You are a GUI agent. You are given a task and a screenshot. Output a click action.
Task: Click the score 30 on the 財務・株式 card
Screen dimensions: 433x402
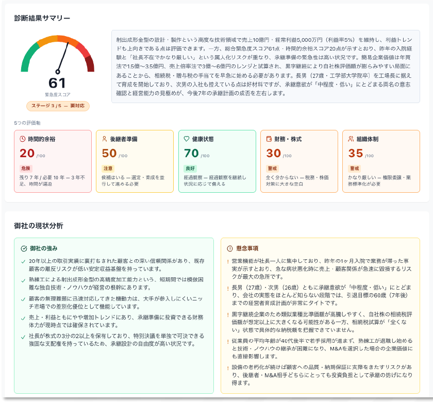pyautogui.click(x=273, y=153)
